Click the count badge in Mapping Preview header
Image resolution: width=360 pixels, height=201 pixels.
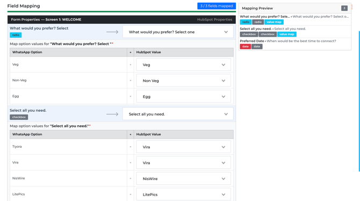click(x=344, y=8)
